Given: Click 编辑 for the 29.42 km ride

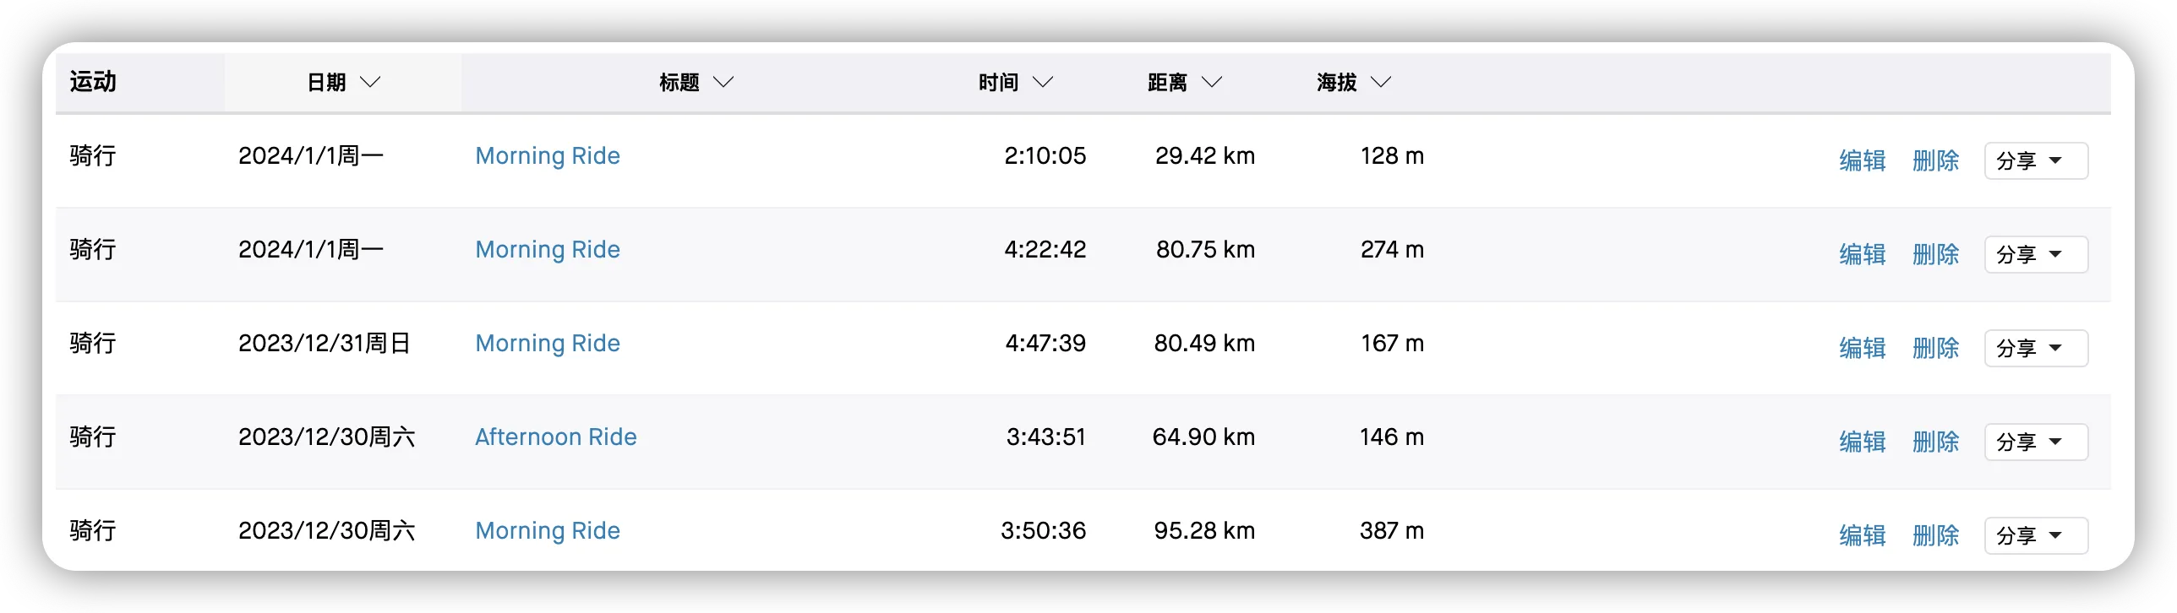Looking at the screenshot, I should [x=1863, y=160].
